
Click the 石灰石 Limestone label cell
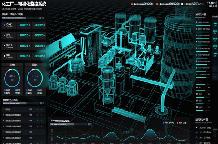point(9,25)
